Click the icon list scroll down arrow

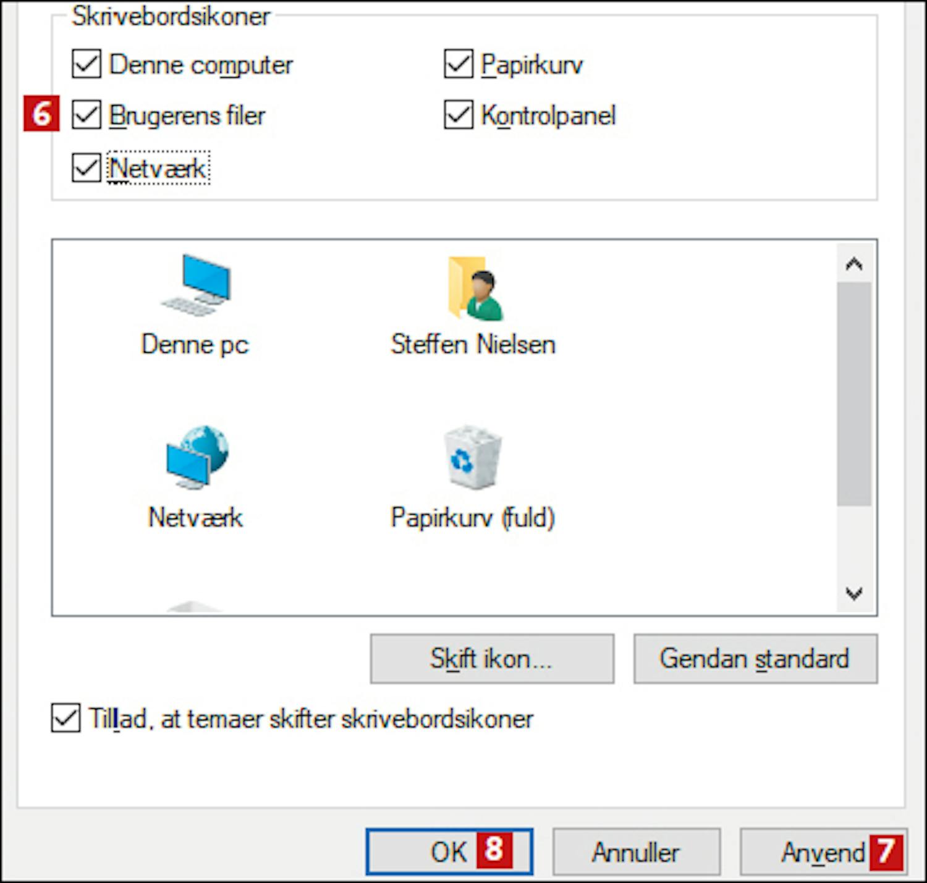tap(854, 594)
